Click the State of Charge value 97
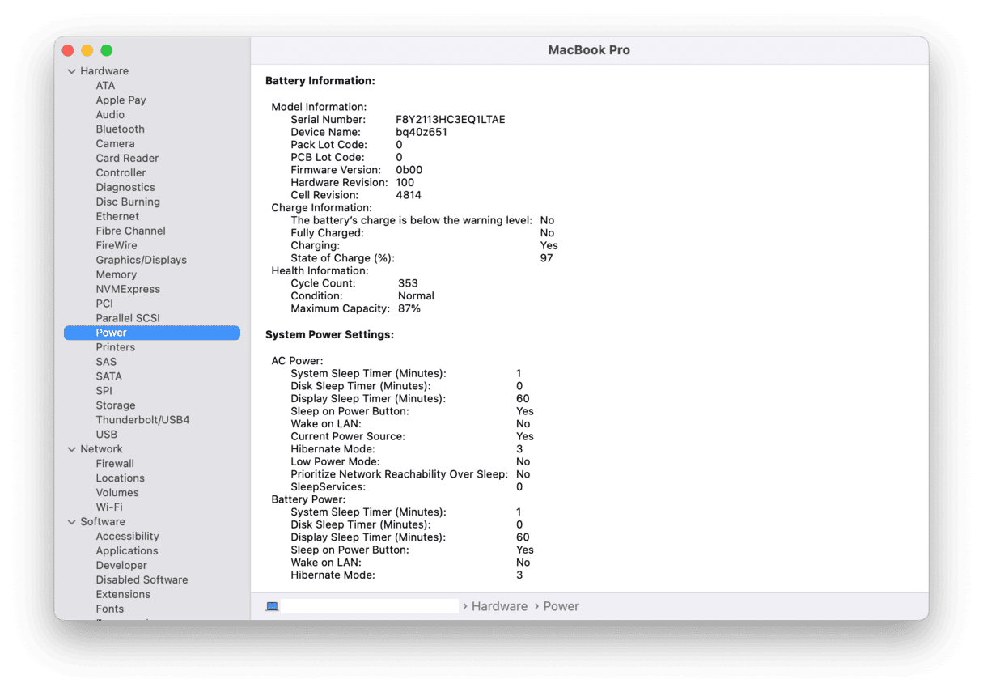The height and width of the screenshot is (692, 983). point(547,259)
